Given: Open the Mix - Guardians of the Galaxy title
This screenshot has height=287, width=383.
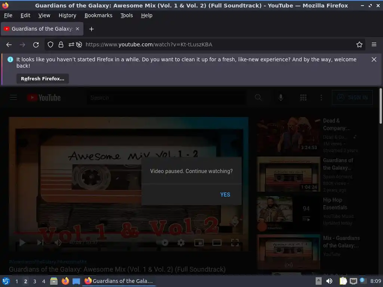Looking at the screenshot, I should point(341,242).
